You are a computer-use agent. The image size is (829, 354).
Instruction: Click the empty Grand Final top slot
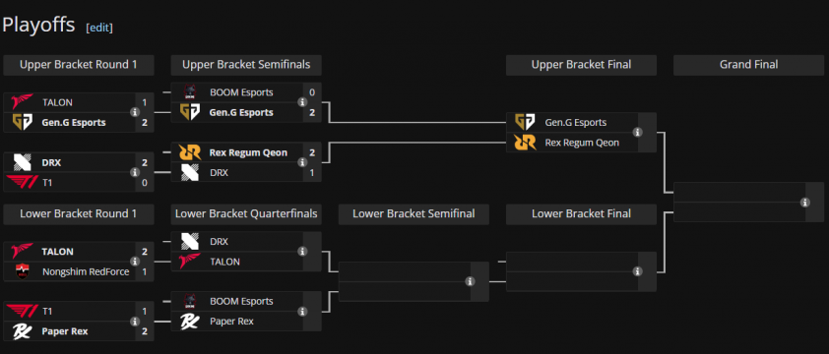coord(739,192)
